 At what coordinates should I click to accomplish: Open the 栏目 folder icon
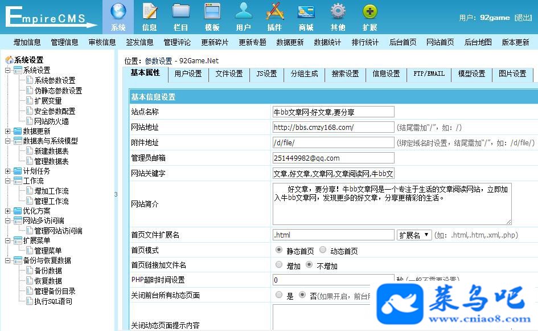pos(181,11)
